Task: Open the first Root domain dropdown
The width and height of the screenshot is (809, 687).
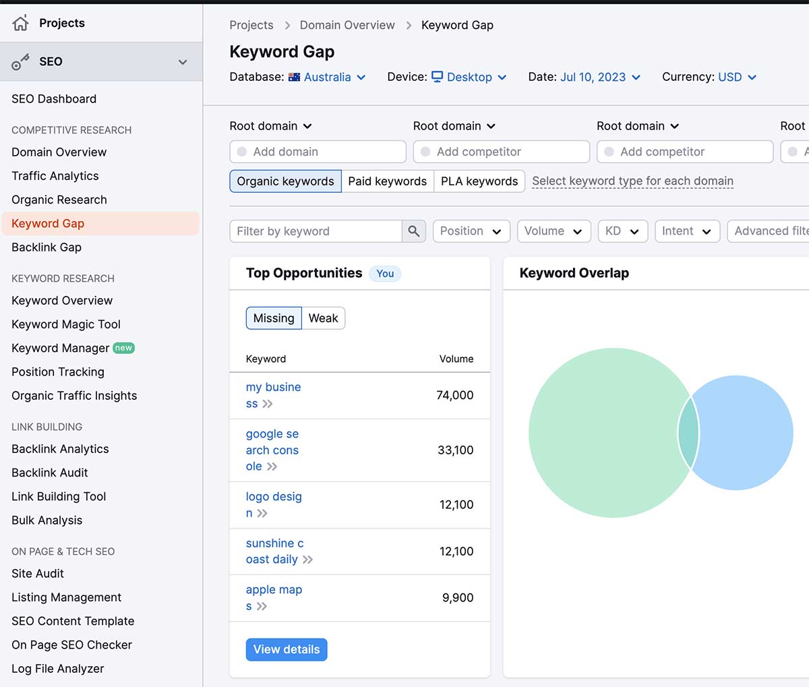Action: pyautogui.click(x=270, y=126)
